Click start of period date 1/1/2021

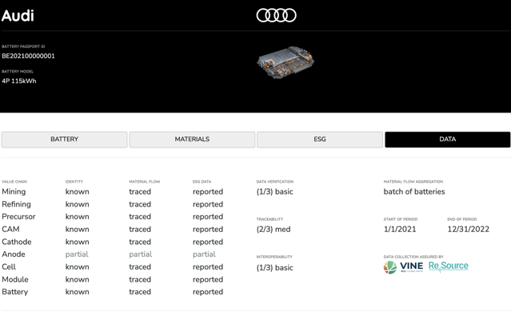(x=400, y=230)
